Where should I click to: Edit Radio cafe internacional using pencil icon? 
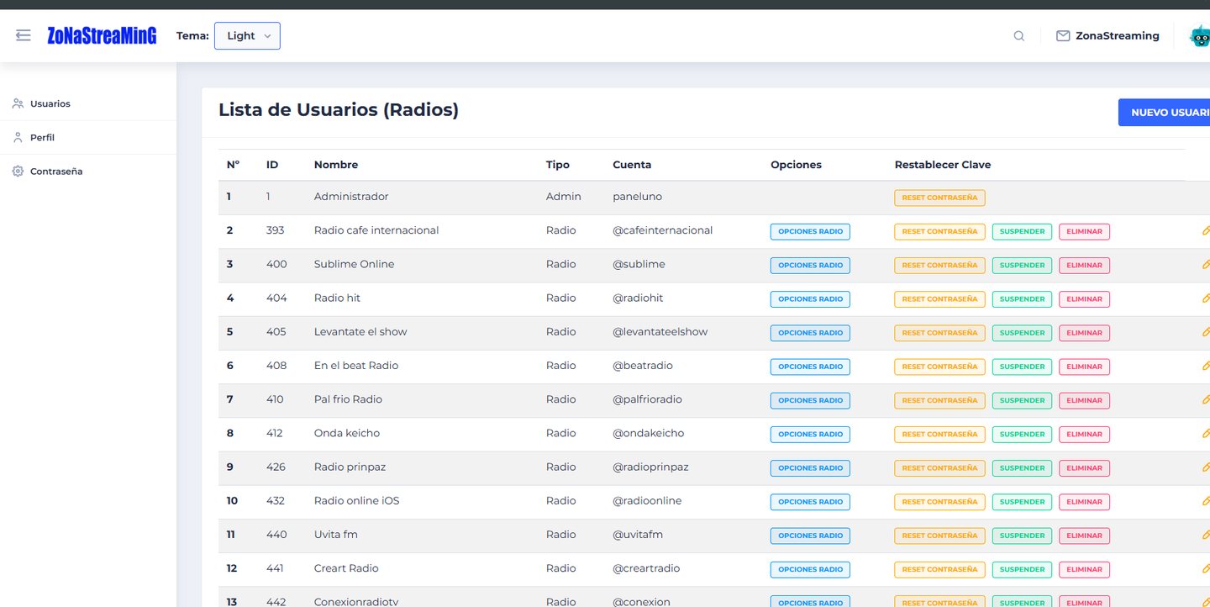pos(1206,230)
